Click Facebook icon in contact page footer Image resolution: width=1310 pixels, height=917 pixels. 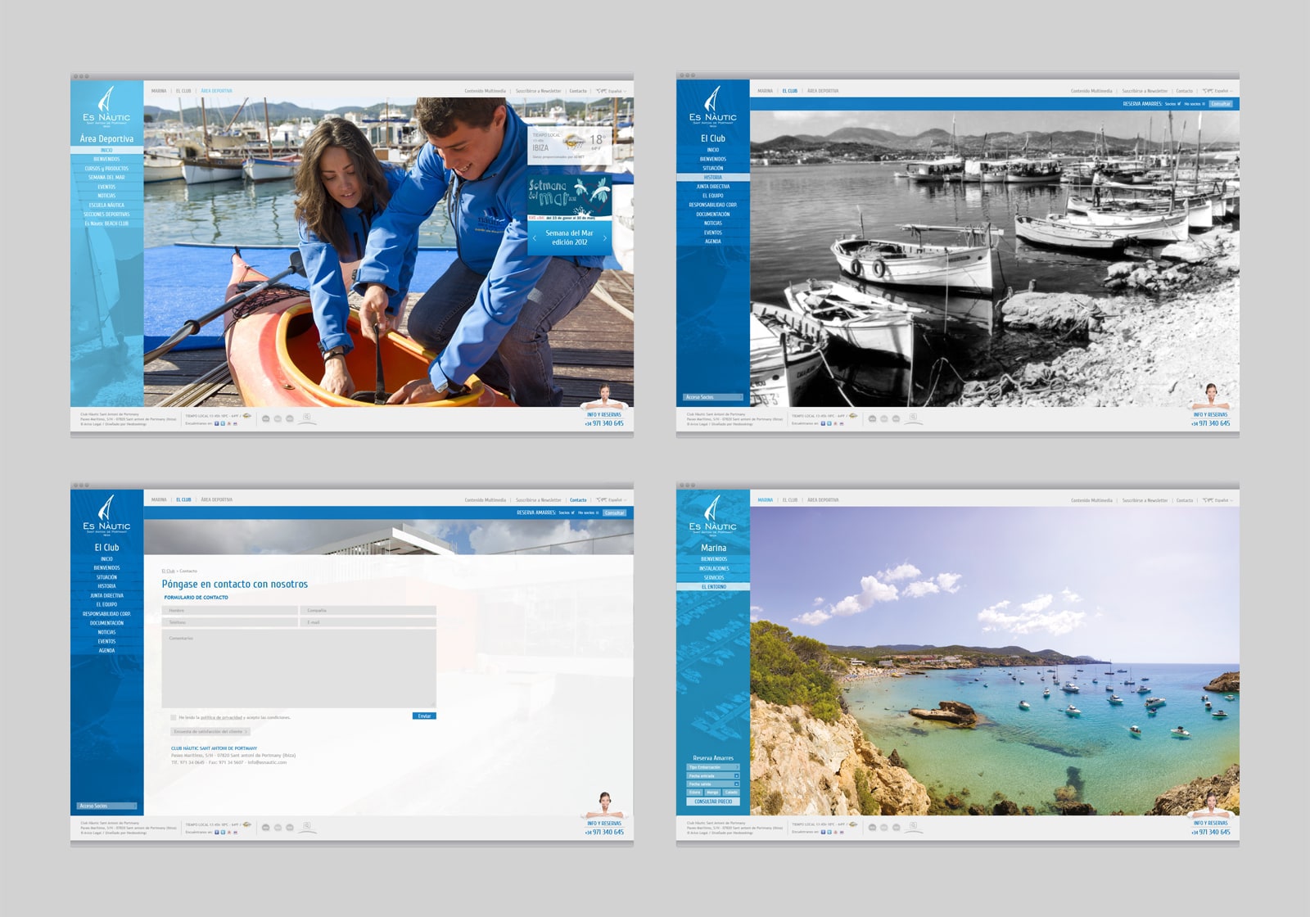tap(216, 833)
